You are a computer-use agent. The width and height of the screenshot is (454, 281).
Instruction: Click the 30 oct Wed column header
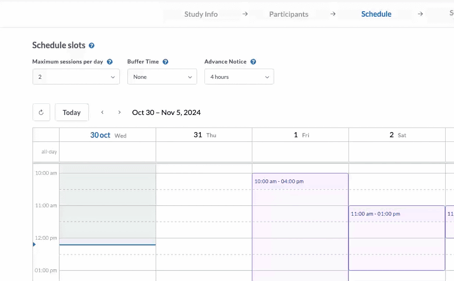[107, 134]
